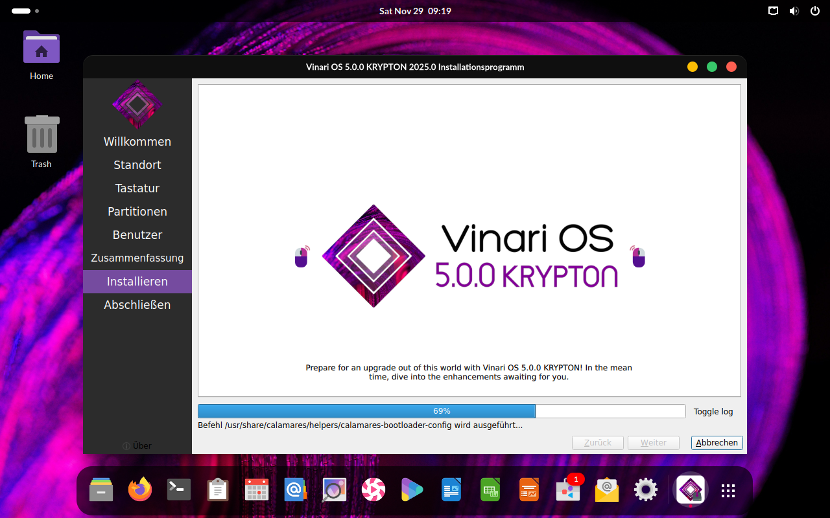This screenshot has width=830, height=518.
Task: Show the applications grid
Action: point(728,491)
